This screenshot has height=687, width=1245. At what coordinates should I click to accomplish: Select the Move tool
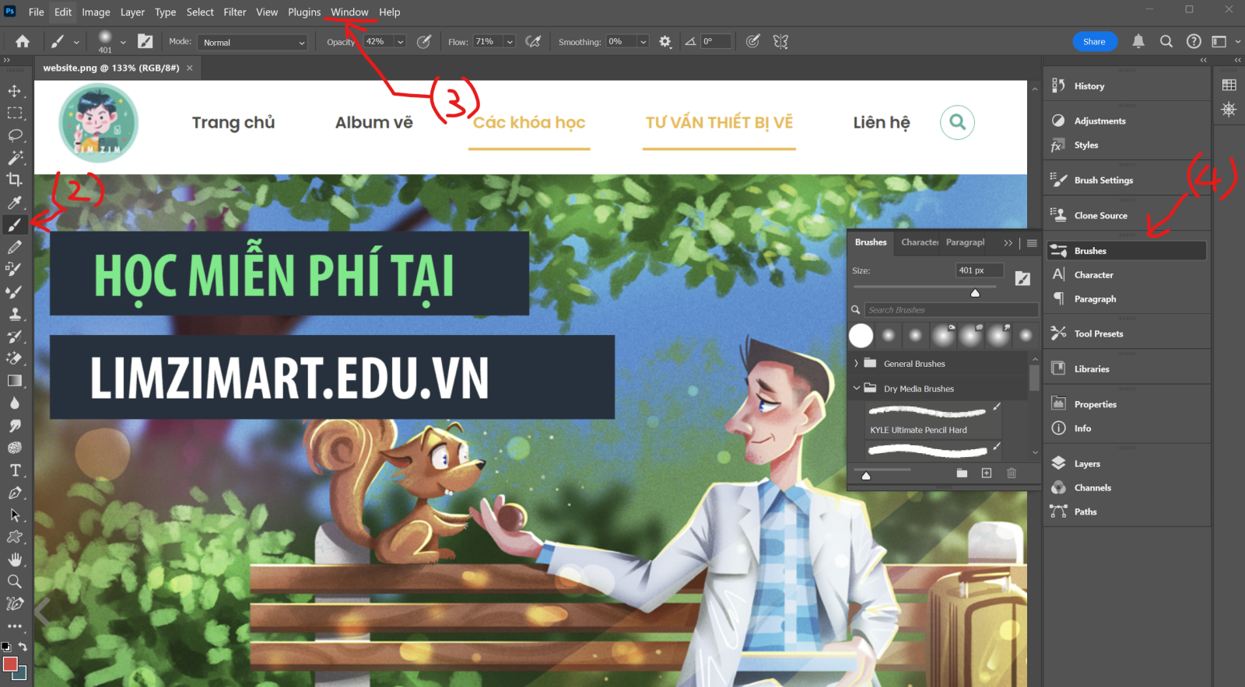tap(15, 91)
